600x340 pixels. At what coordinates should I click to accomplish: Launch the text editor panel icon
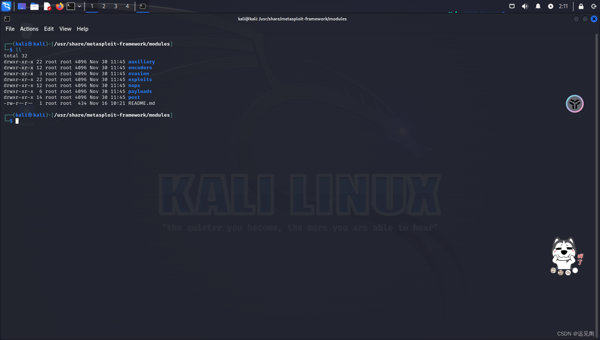pyautogui.click(x=47, y=6)
